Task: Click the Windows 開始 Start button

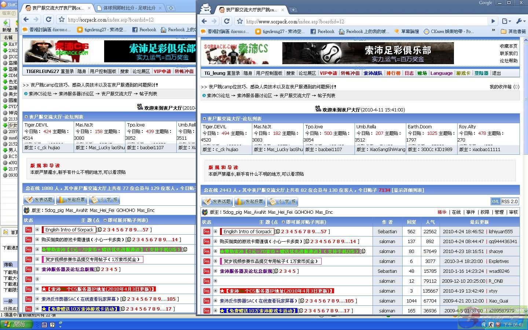Action: pos(16,324)
